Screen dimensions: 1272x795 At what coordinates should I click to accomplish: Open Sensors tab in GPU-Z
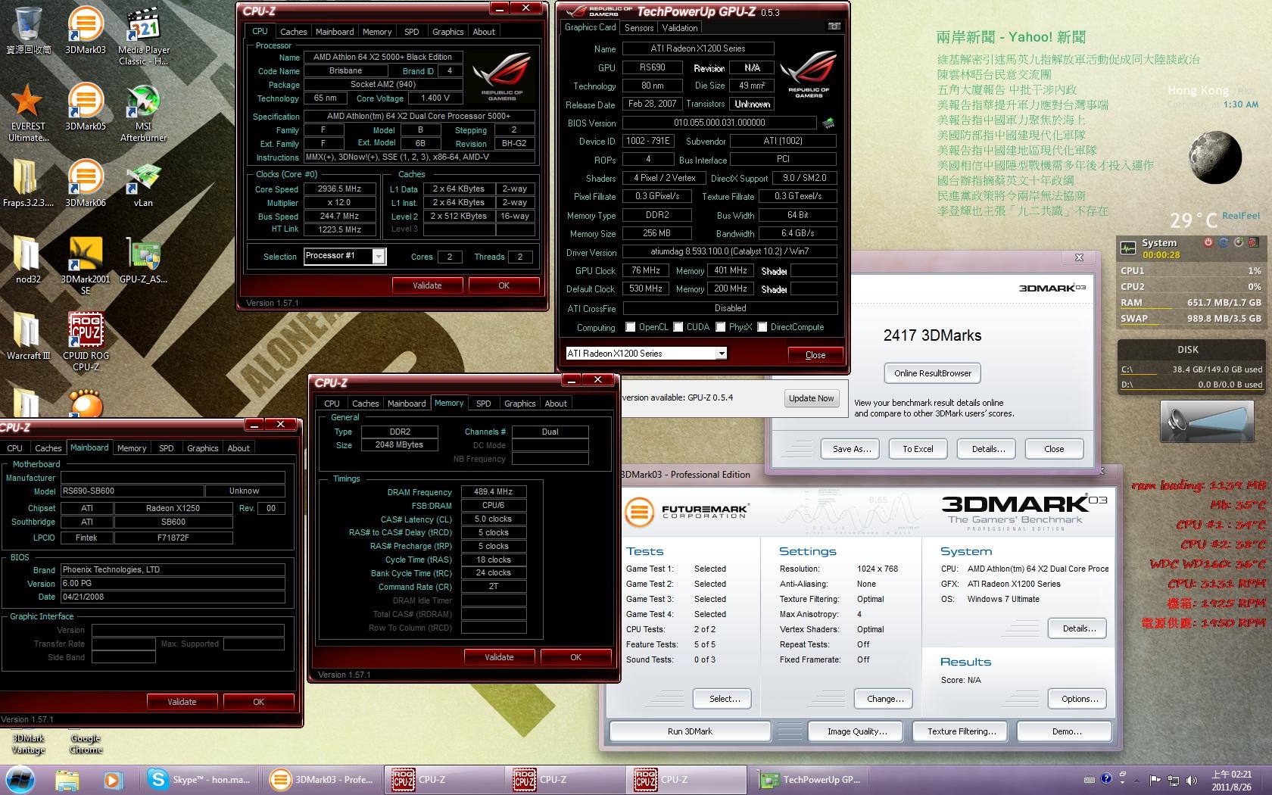[639, 28]
